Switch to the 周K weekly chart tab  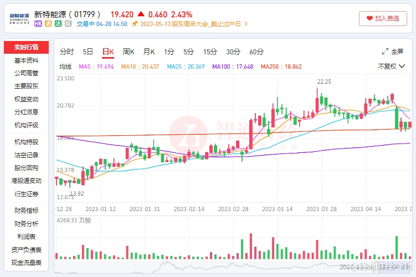click(129, 52)
